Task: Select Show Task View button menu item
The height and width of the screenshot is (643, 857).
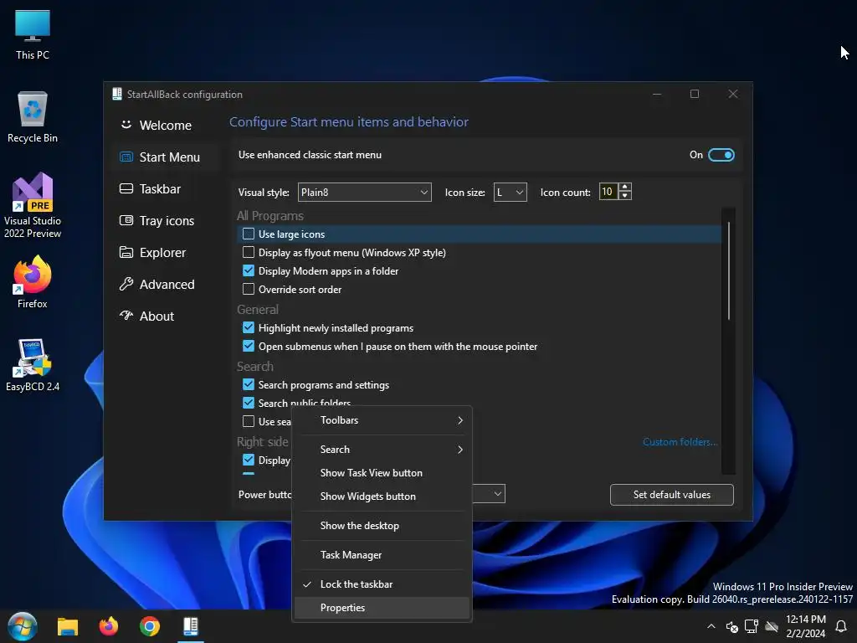Action: (x=382, y=473)
